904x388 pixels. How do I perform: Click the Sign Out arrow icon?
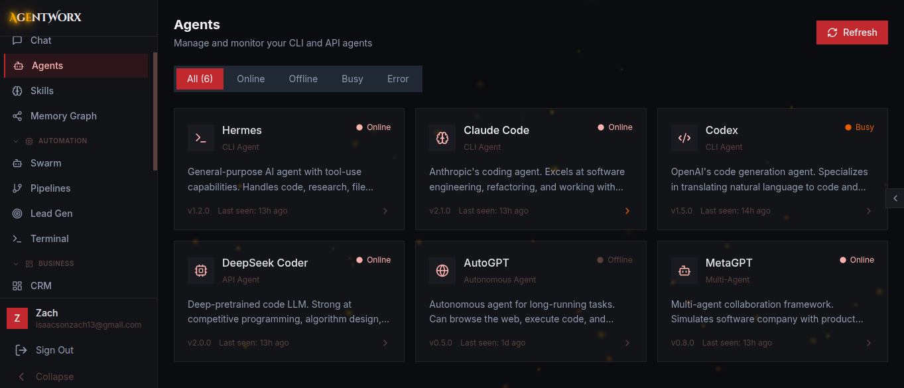point(21,350)
